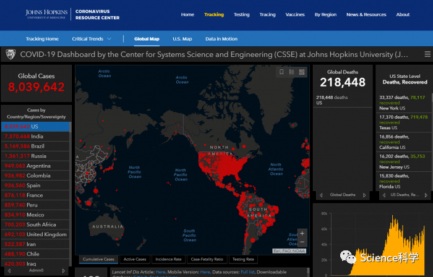Switch map to Case-Fatality Ratio tab
The width and height of the screenshot is (433, 277).
click(207, 259)
